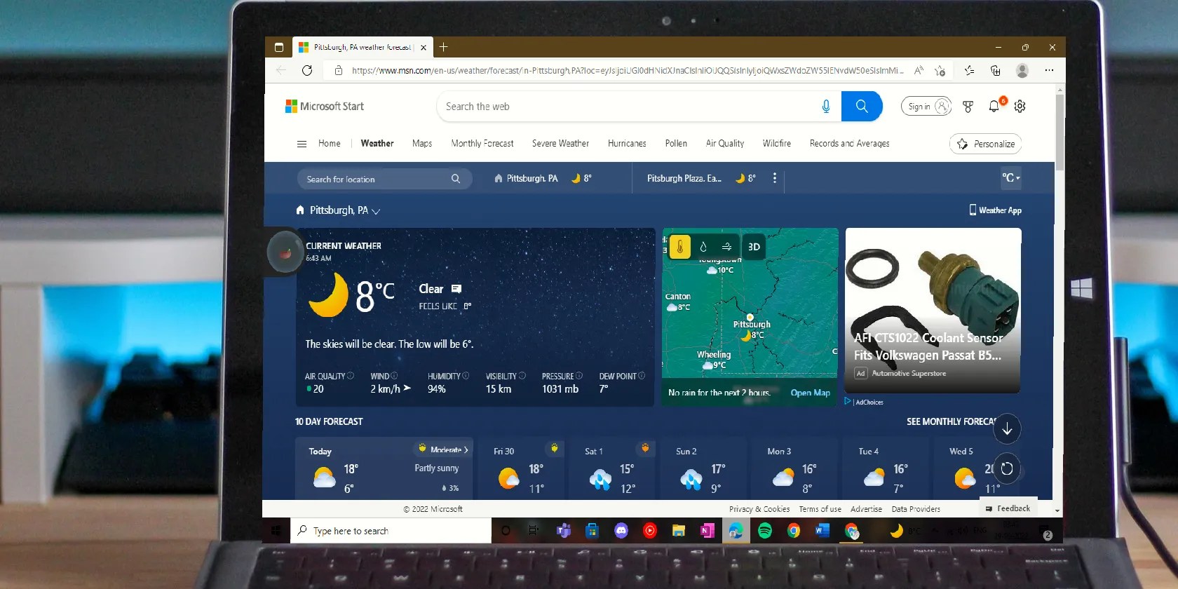
Task: Open Wildfire nav tab
Action: coord(777,144)
